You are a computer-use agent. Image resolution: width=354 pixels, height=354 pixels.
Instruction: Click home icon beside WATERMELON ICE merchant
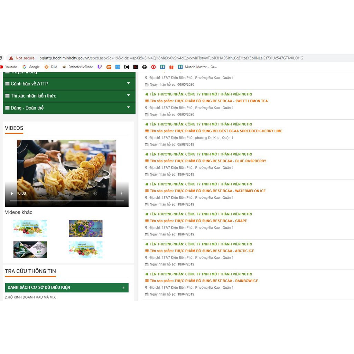(x=147, y=184)
